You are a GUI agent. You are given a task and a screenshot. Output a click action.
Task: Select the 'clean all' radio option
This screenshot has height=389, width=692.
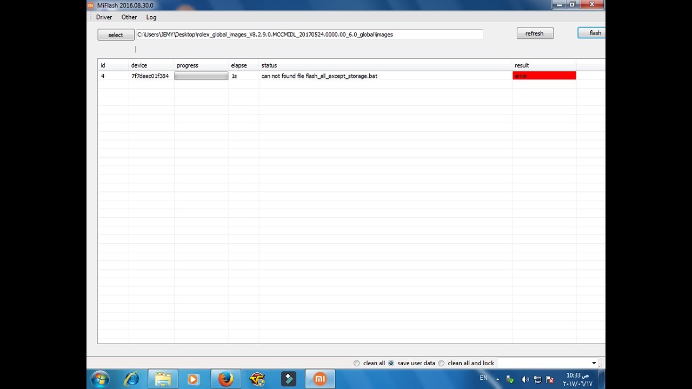point(369,363)
